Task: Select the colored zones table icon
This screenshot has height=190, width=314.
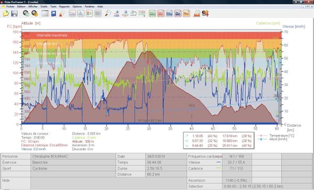Action: pos(89,14)
